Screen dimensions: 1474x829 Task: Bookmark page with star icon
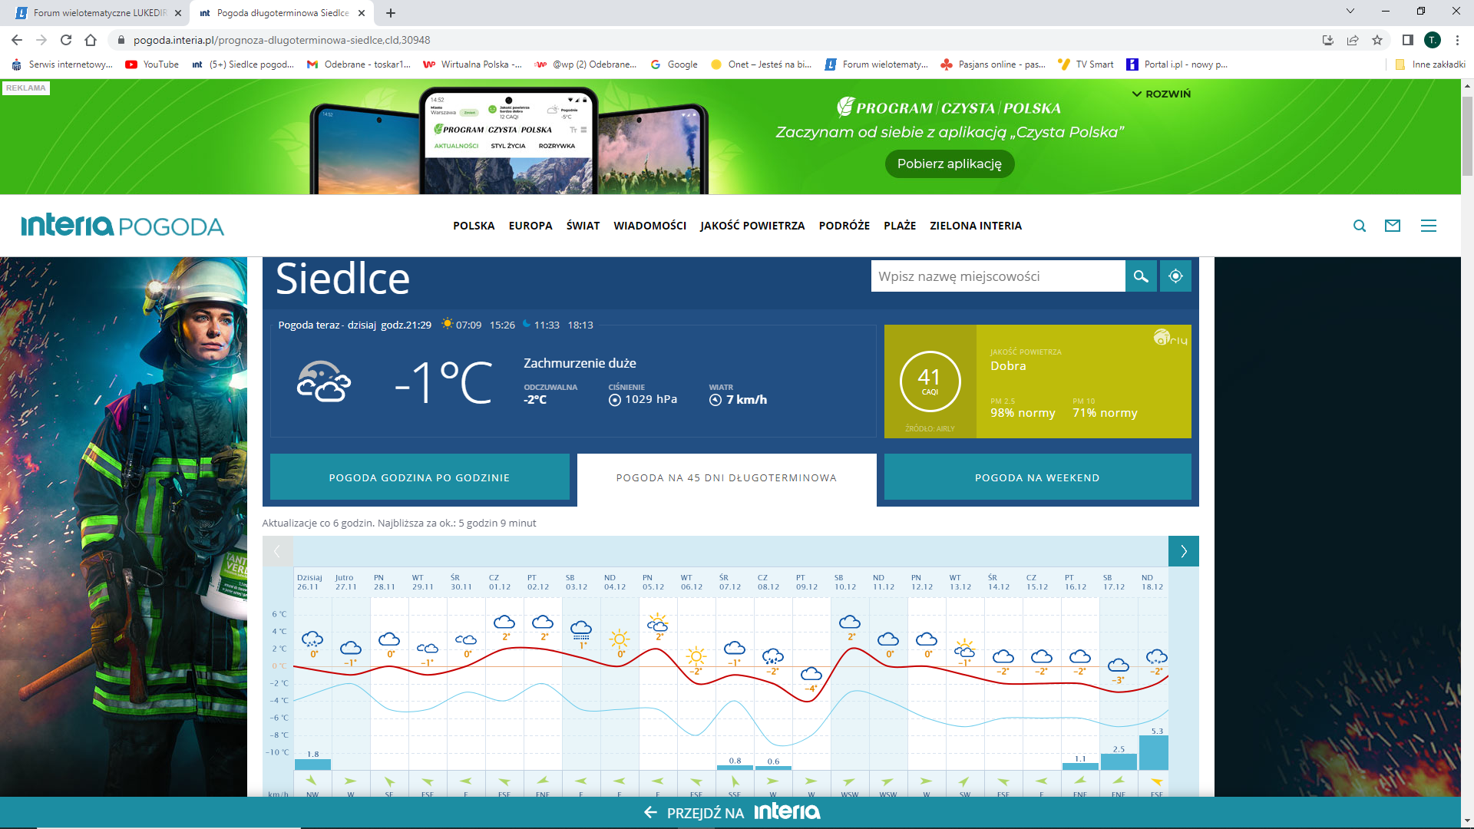point(1377,40)
